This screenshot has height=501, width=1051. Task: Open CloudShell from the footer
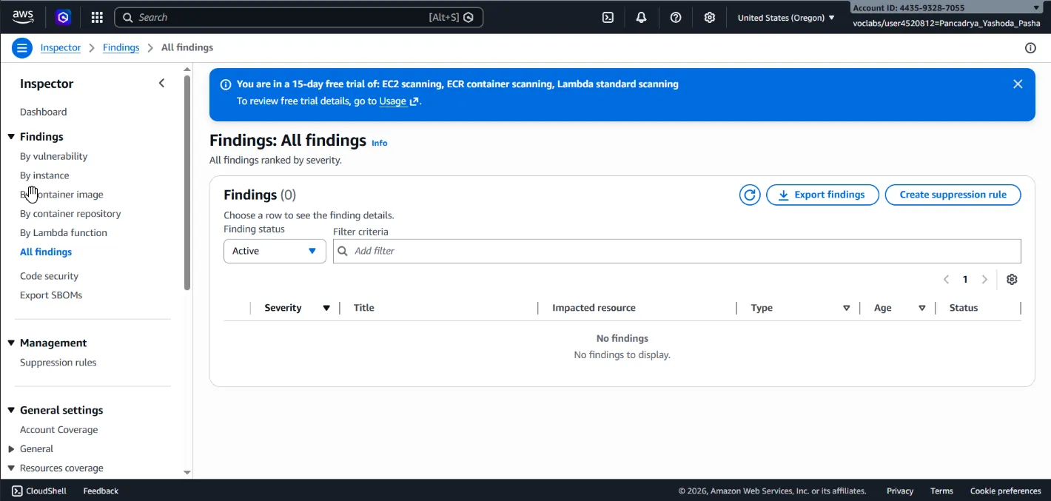pyautogui.click(x=39, y=491)
